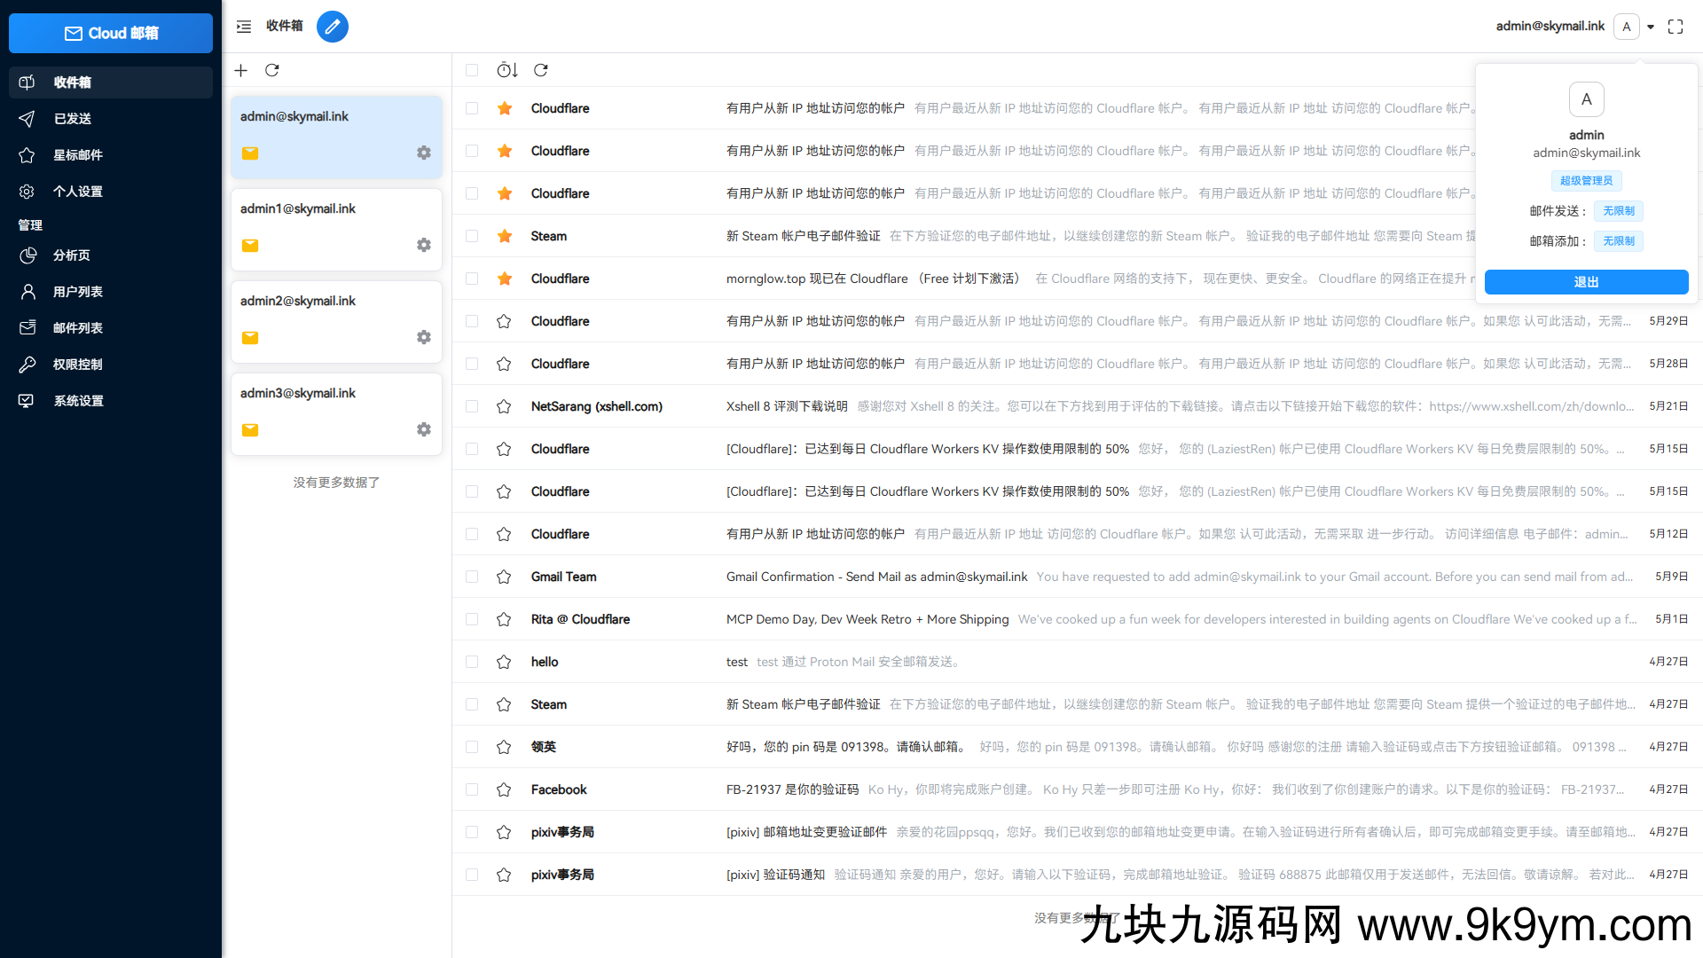The height and width of the screenshot is (958, 1703).
Task: Star the NetSarang Xshell email
Action: pyautogui.click(x=504, y=406)
